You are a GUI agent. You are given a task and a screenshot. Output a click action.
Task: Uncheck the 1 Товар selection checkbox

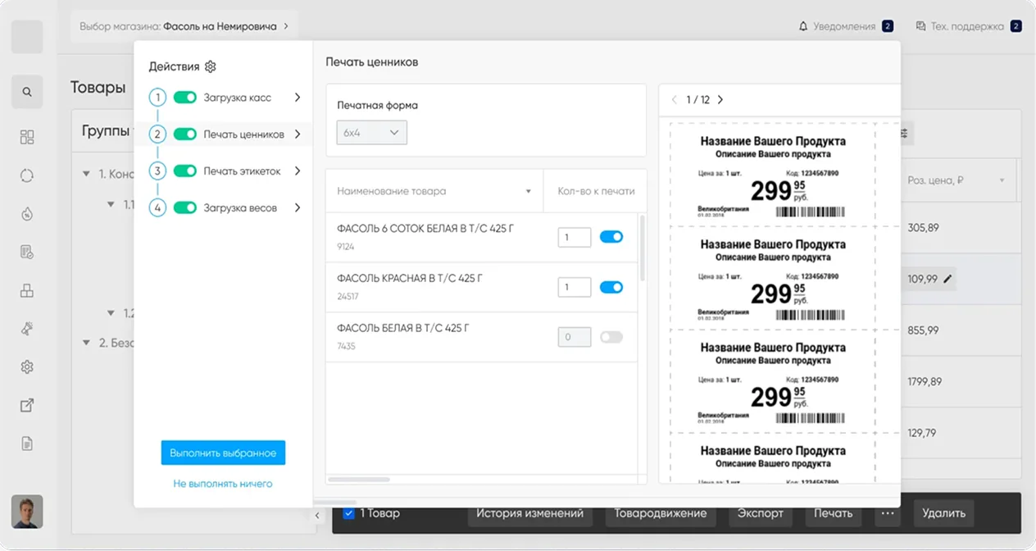click(348, 513)
